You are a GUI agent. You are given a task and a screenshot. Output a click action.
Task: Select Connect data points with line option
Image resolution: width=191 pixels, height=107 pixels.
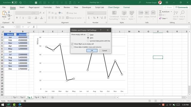88,41
